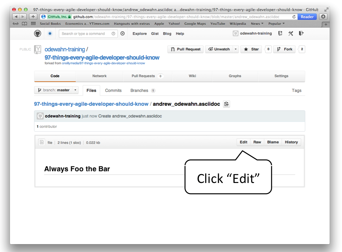This screenshot has width=342, height=252.
Task: Expand News bookmarks folder
Action: tap(257, 24)
